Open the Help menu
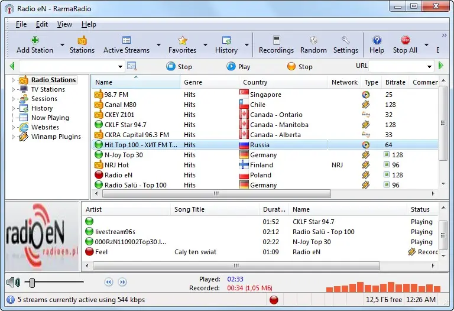 tap(89, 24)
